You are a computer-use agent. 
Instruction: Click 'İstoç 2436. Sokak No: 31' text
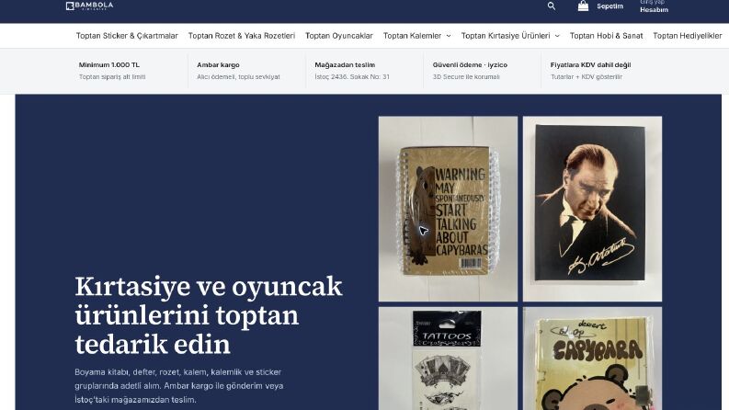[352, 77]
